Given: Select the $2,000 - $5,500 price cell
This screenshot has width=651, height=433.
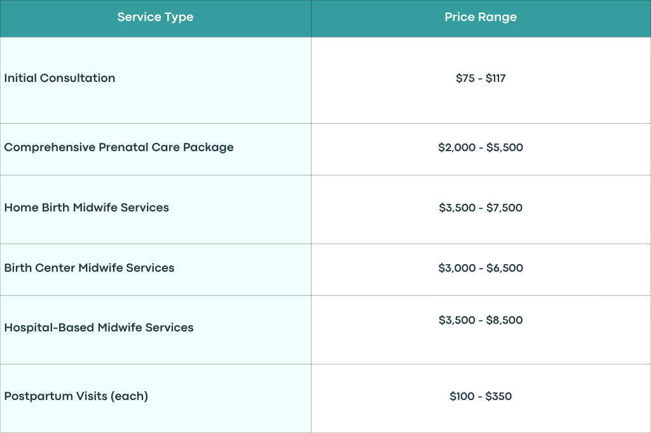Looking at the screenshot, I should [481, 149].
